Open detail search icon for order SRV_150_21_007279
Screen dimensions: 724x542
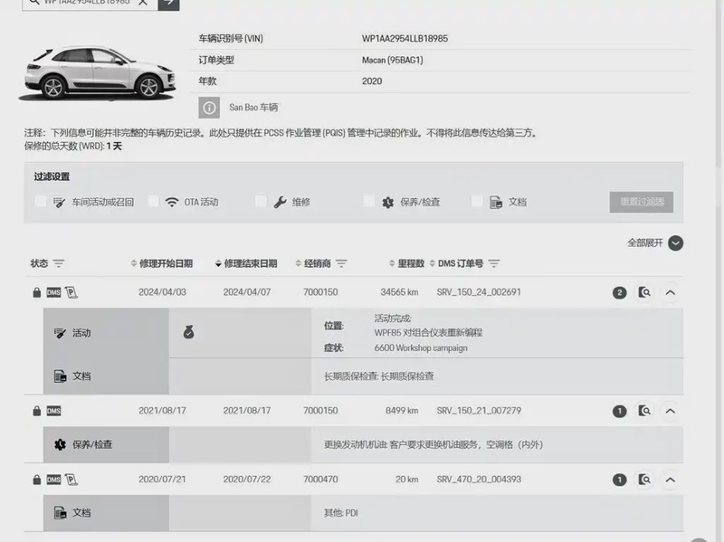click(644, 411)
